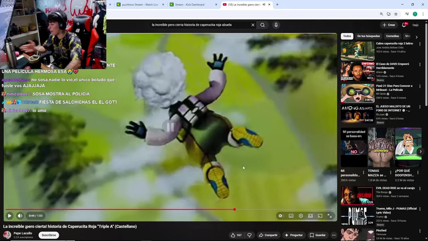The height and width of the screenshot is (241, 428).
Task: Share the video with Compartir
Action: [x=268, y=235]
